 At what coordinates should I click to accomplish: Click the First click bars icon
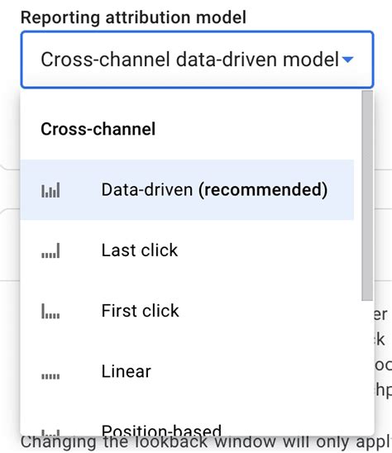click(x=50, y=311)
